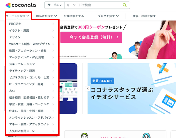Click chevron beside 動画・アニメーション・撮影
This screenshot has width=176, height=138.
pos(53,51)
